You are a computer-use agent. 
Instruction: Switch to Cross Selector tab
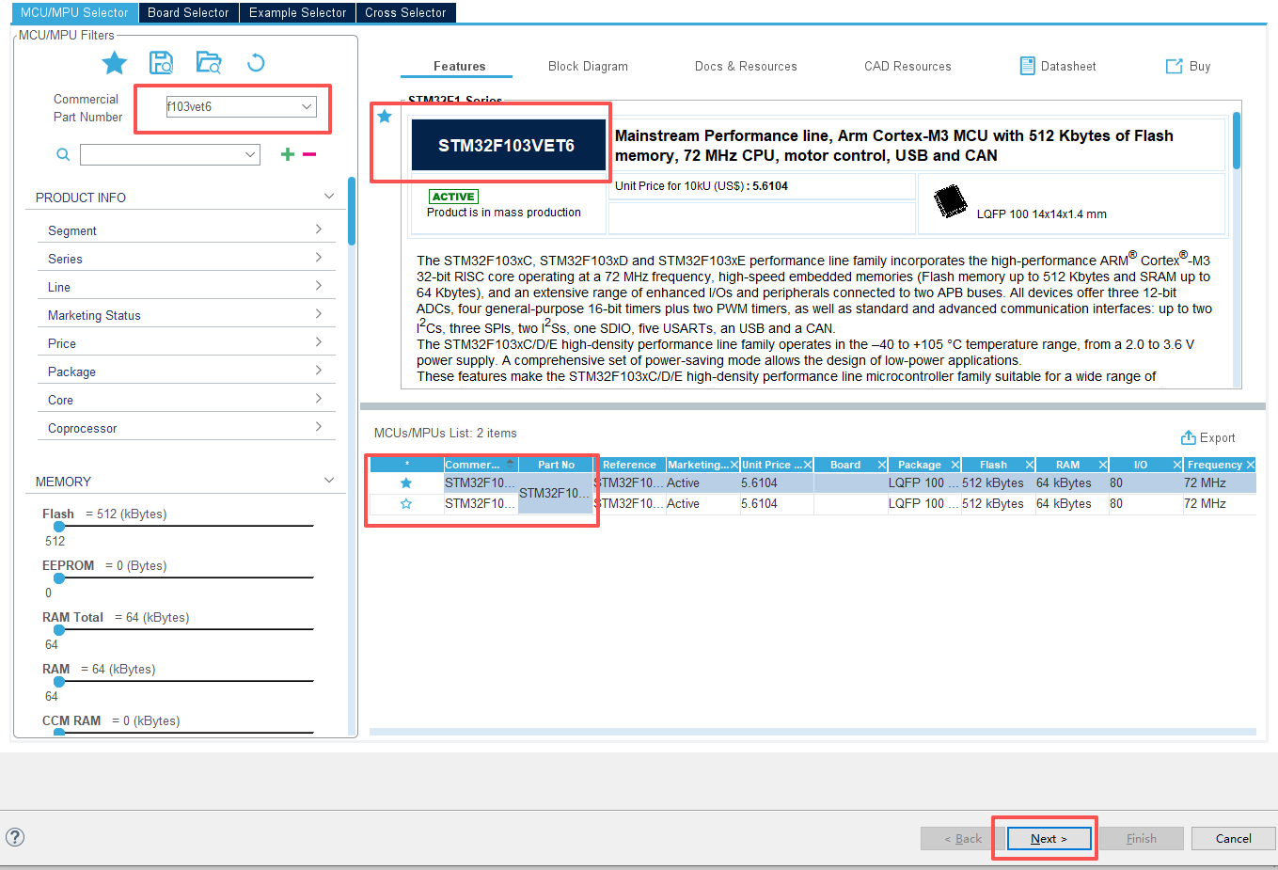405,12
